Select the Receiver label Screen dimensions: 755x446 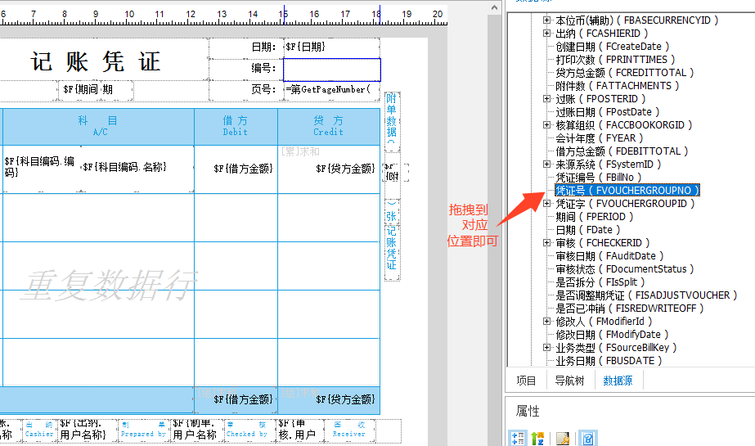click(x=349, y=430)
